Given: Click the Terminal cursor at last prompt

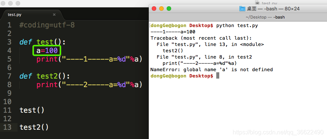Looking at the screenshot, I should [x=218, y=76].
